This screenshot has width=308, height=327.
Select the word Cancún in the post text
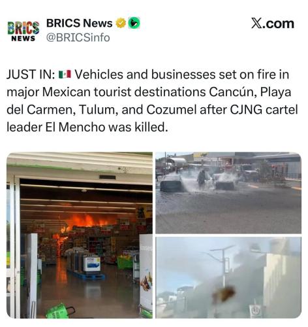[x=232, y=92]
